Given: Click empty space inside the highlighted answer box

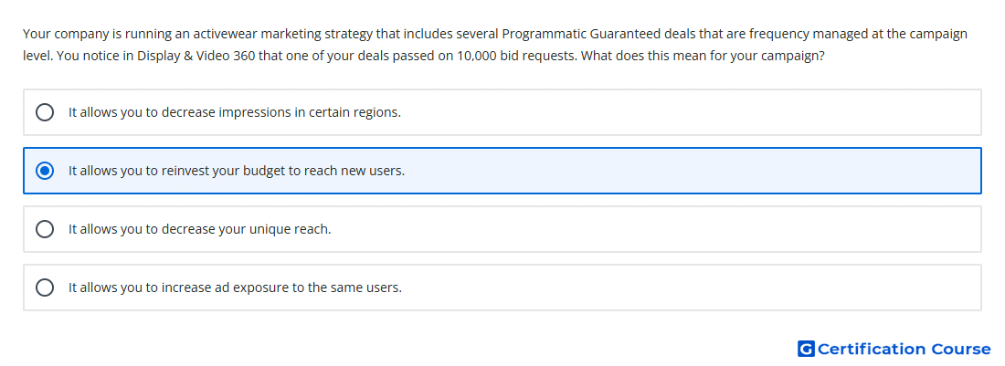Looking at the screenshot, I should (x=693, y=171).
